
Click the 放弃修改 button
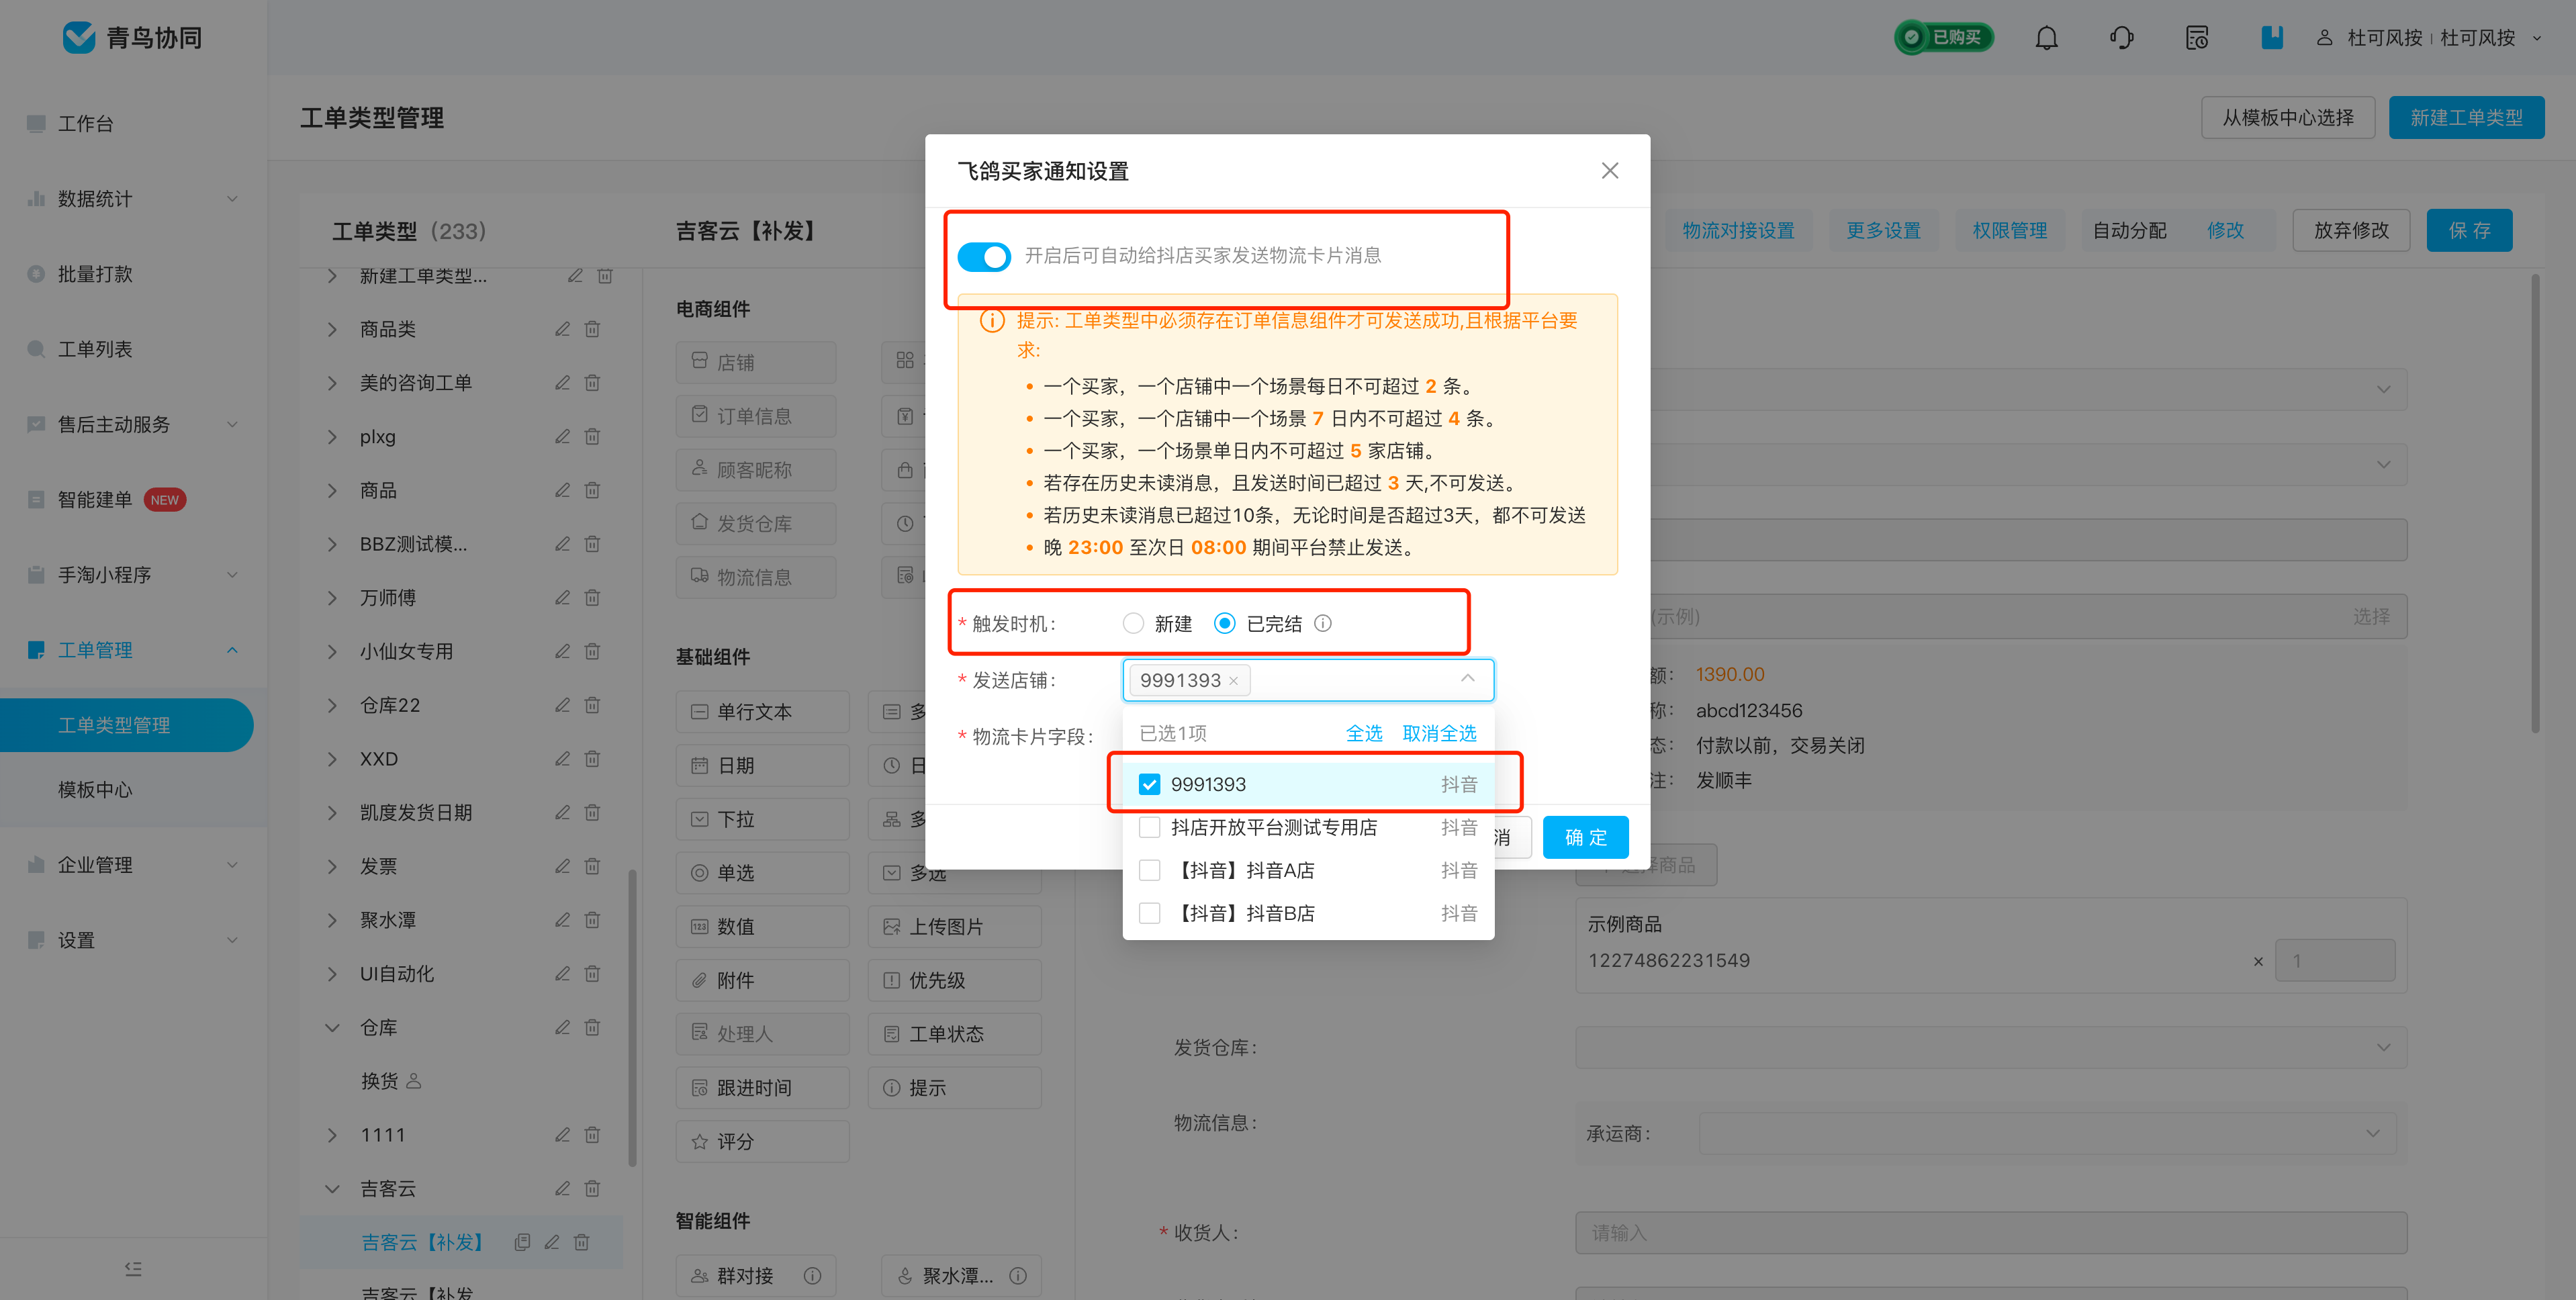click(x=2351, y=231)
